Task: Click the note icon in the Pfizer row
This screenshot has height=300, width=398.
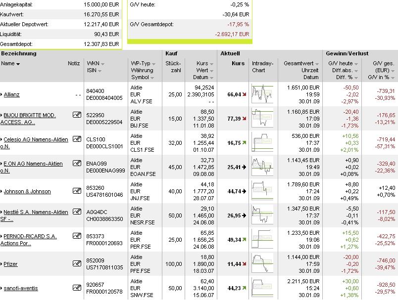Action: [77, 263]
